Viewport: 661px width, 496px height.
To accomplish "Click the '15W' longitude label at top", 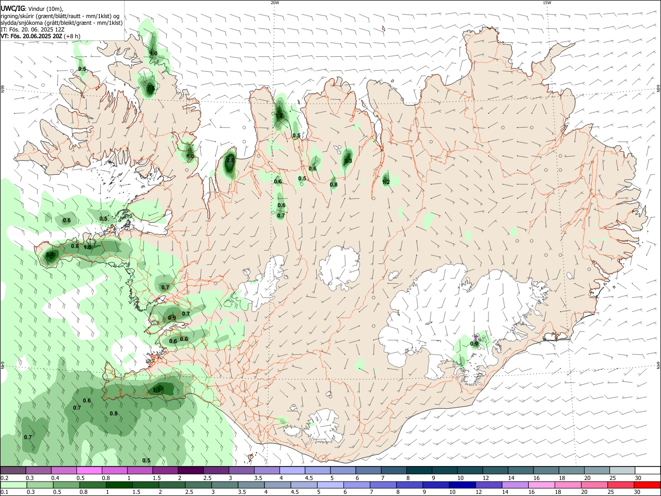I will (x=547, y=3).
